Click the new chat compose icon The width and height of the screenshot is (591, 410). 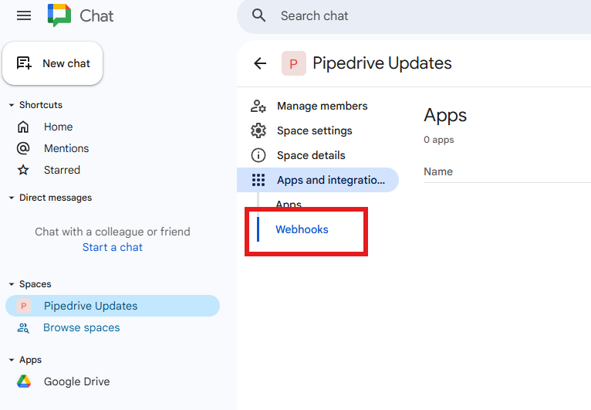24,63
